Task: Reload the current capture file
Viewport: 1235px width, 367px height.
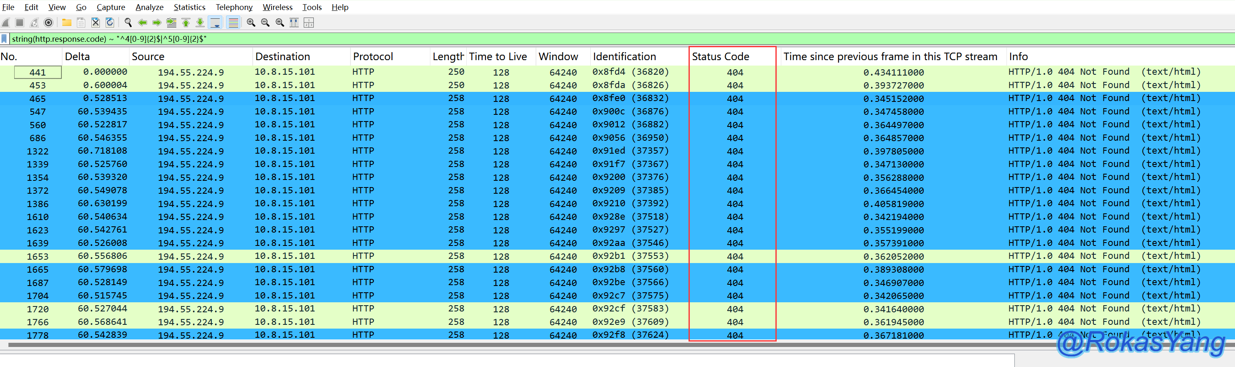Action: point(110,23)
